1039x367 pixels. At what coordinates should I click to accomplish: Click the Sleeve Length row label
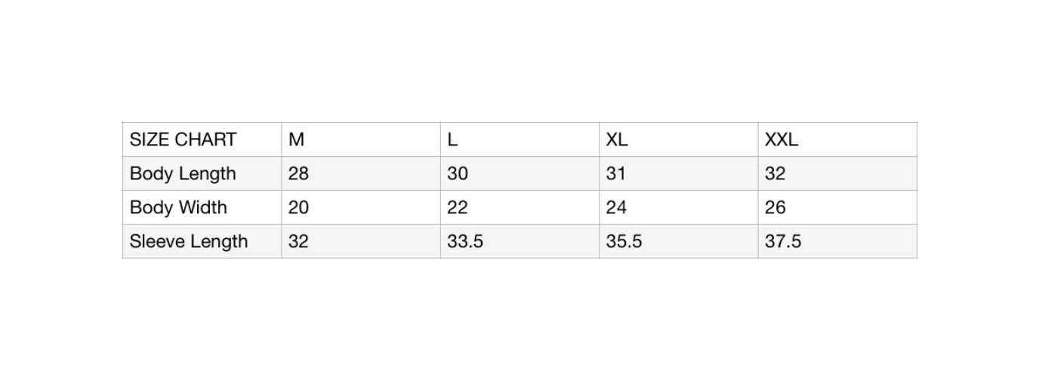click(x=189, y=241)
